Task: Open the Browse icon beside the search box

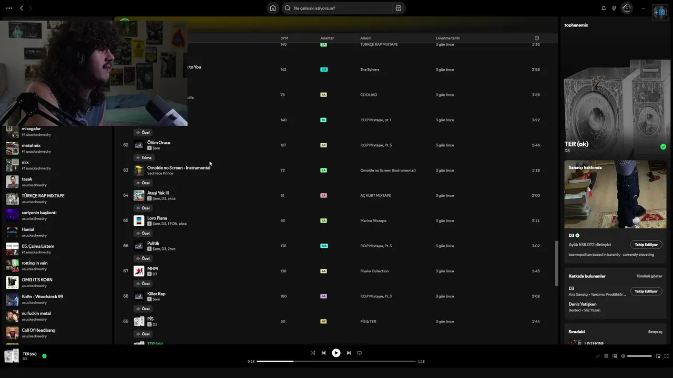Action: 399,8
